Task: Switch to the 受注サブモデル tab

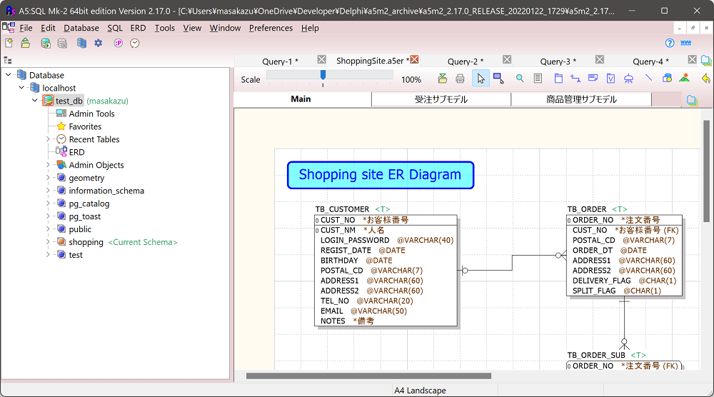Action: pyautogui.click(x=441, y=99)
